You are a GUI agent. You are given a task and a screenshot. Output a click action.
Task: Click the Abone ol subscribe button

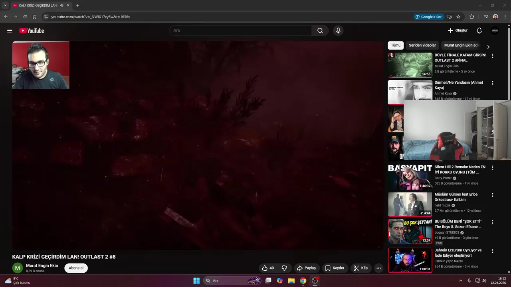point(76,268)
